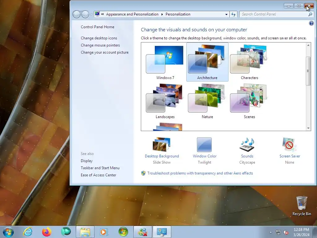Open Ease of Access Center
Screen dimensions: 317x238
[x=98, y=175]
